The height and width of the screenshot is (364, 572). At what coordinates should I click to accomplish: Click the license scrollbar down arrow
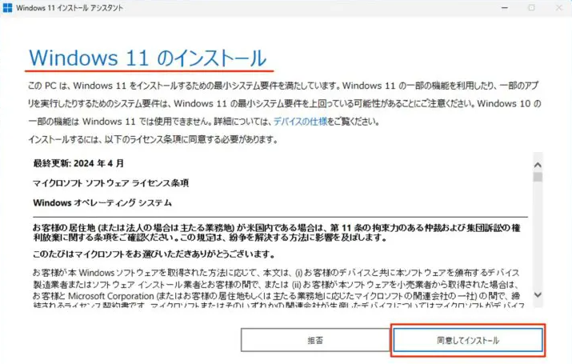coord(538,294)
